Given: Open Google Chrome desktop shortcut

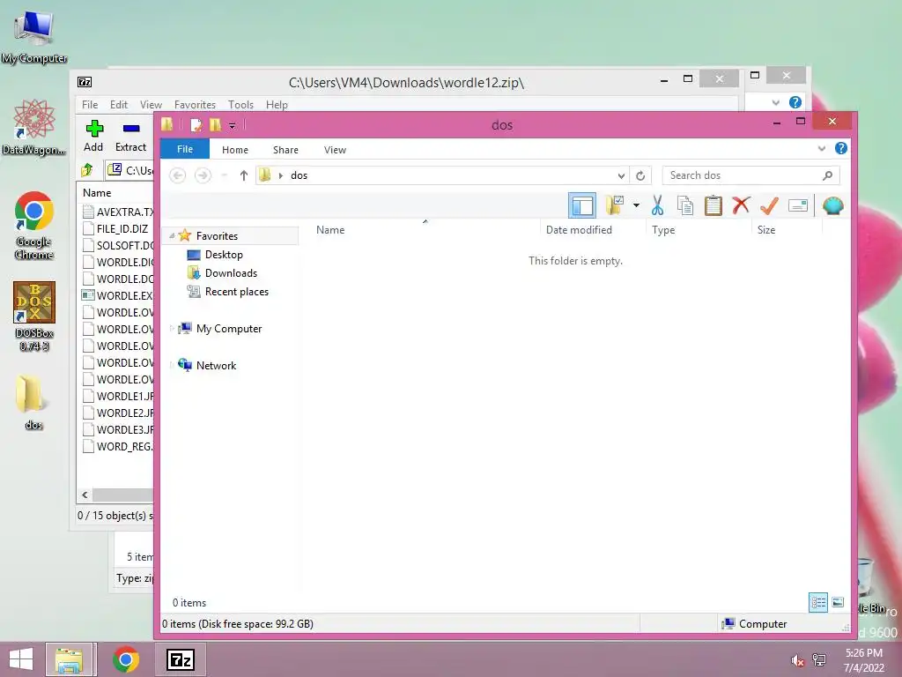Looking at the screenshot, I should (34, 226).
